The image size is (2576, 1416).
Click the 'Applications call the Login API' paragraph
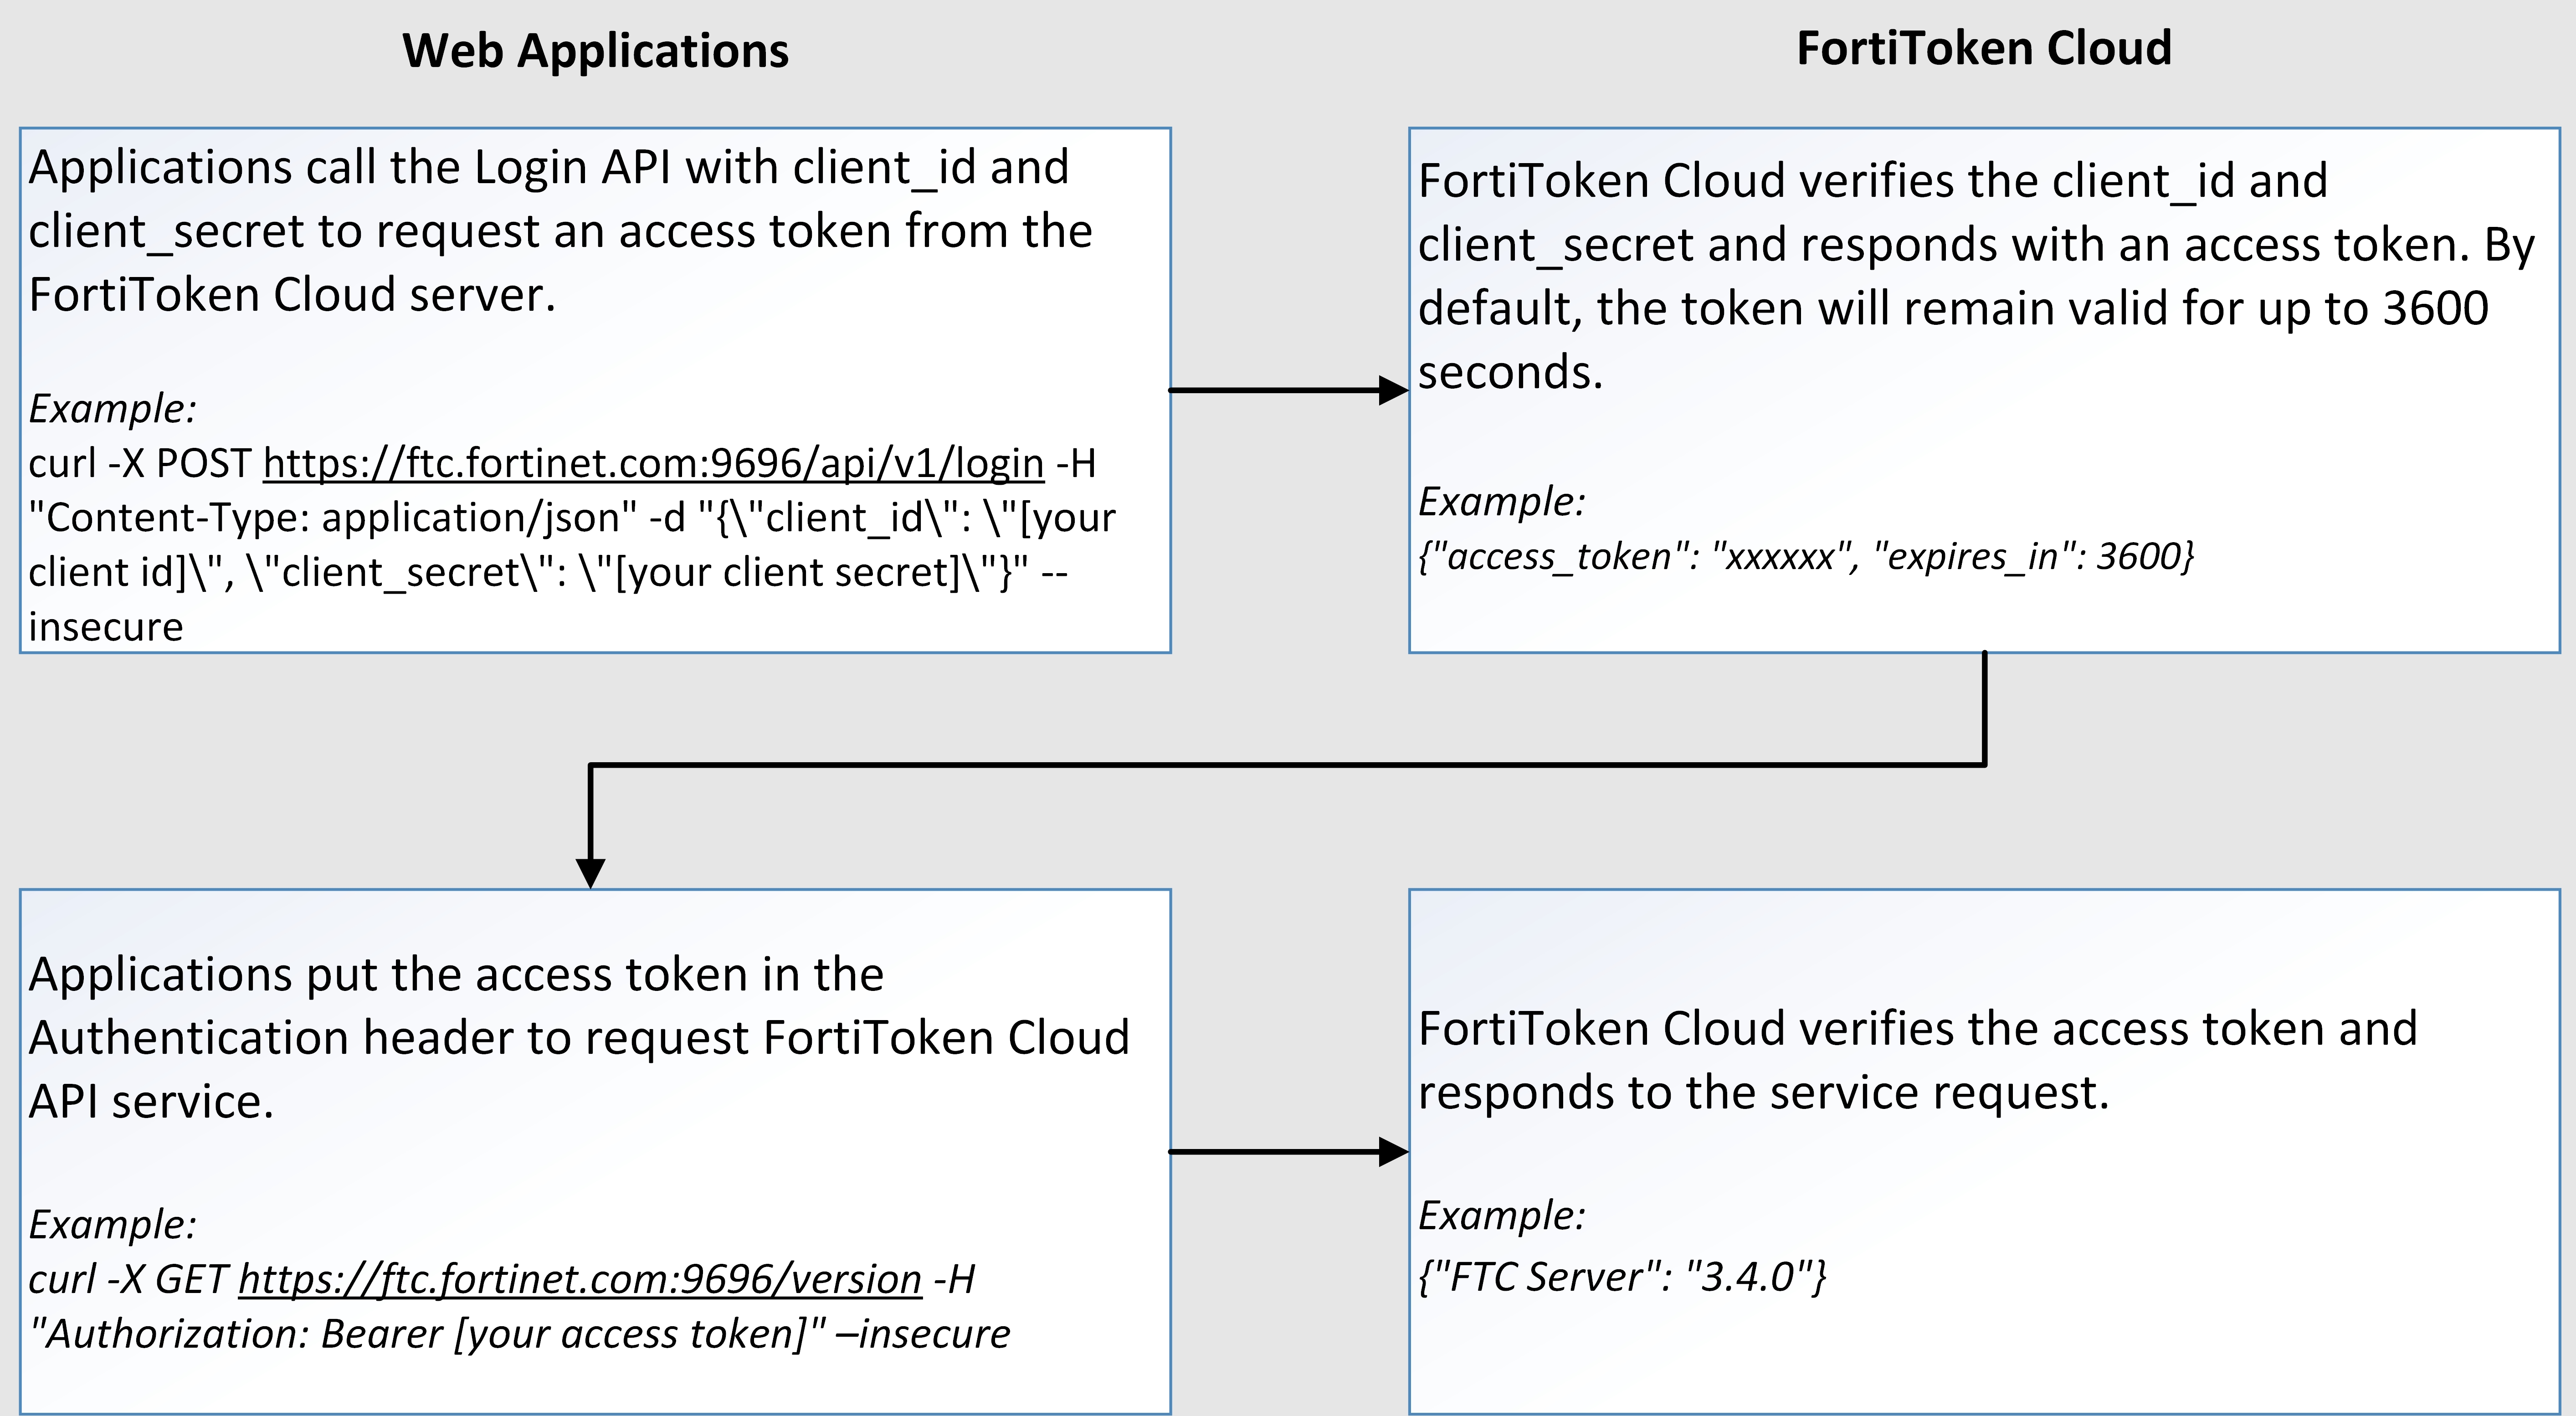pyautogui.click(x=560, y=231)
